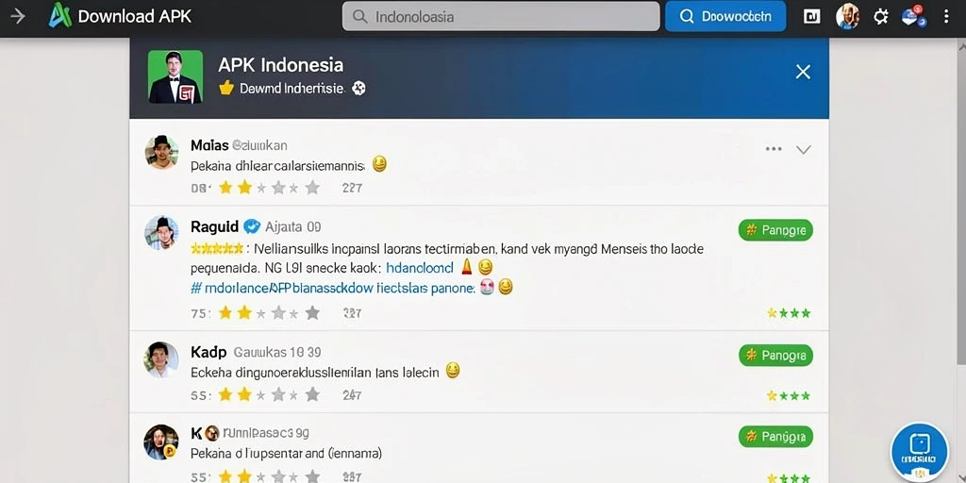
Task: Click the badge icon after the Dawmd Indhertisie subtitle
Action: point(358,89)
